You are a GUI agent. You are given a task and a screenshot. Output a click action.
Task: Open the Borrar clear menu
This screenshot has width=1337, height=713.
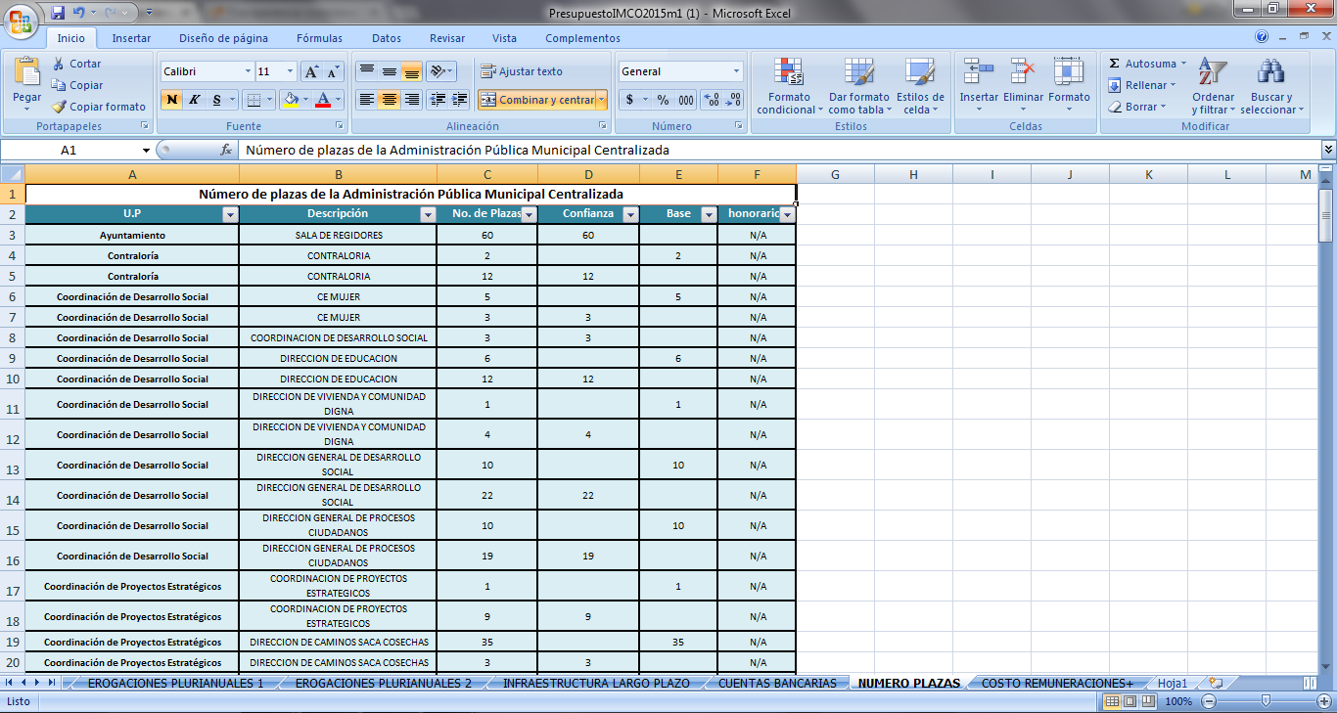[x=1137, y=107]
